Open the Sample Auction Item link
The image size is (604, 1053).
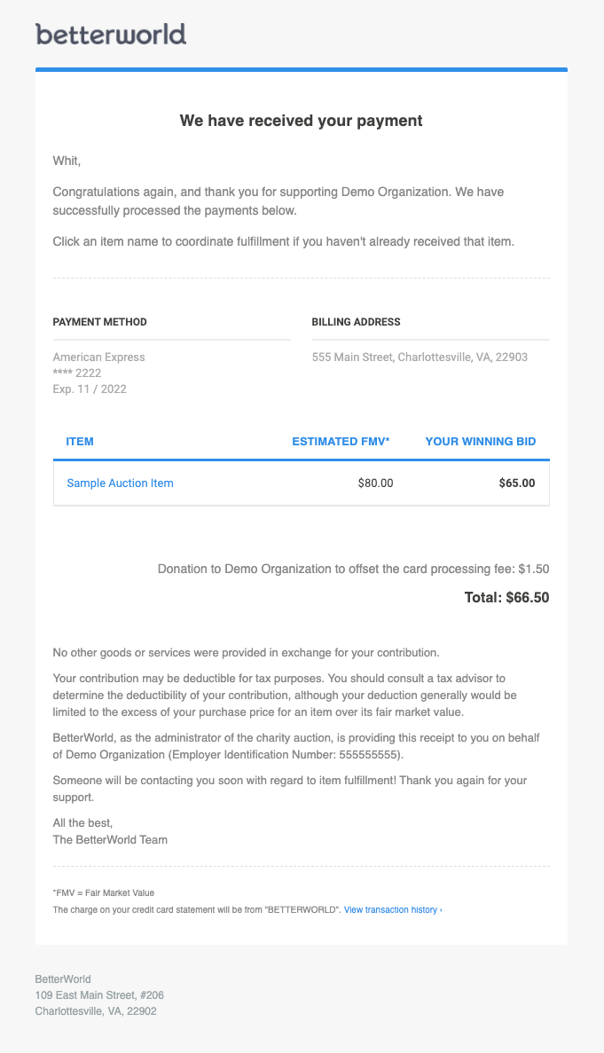[120, 483]
